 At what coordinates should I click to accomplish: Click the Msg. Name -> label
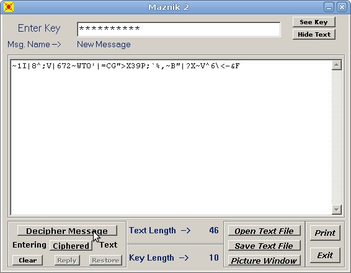[x=34, y=44]
